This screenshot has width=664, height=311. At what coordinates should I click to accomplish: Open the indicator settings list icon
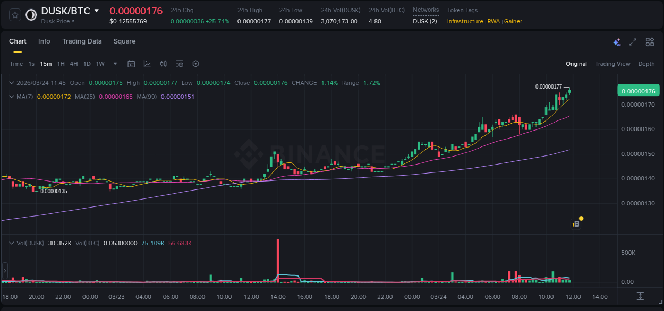pos(180,64)
